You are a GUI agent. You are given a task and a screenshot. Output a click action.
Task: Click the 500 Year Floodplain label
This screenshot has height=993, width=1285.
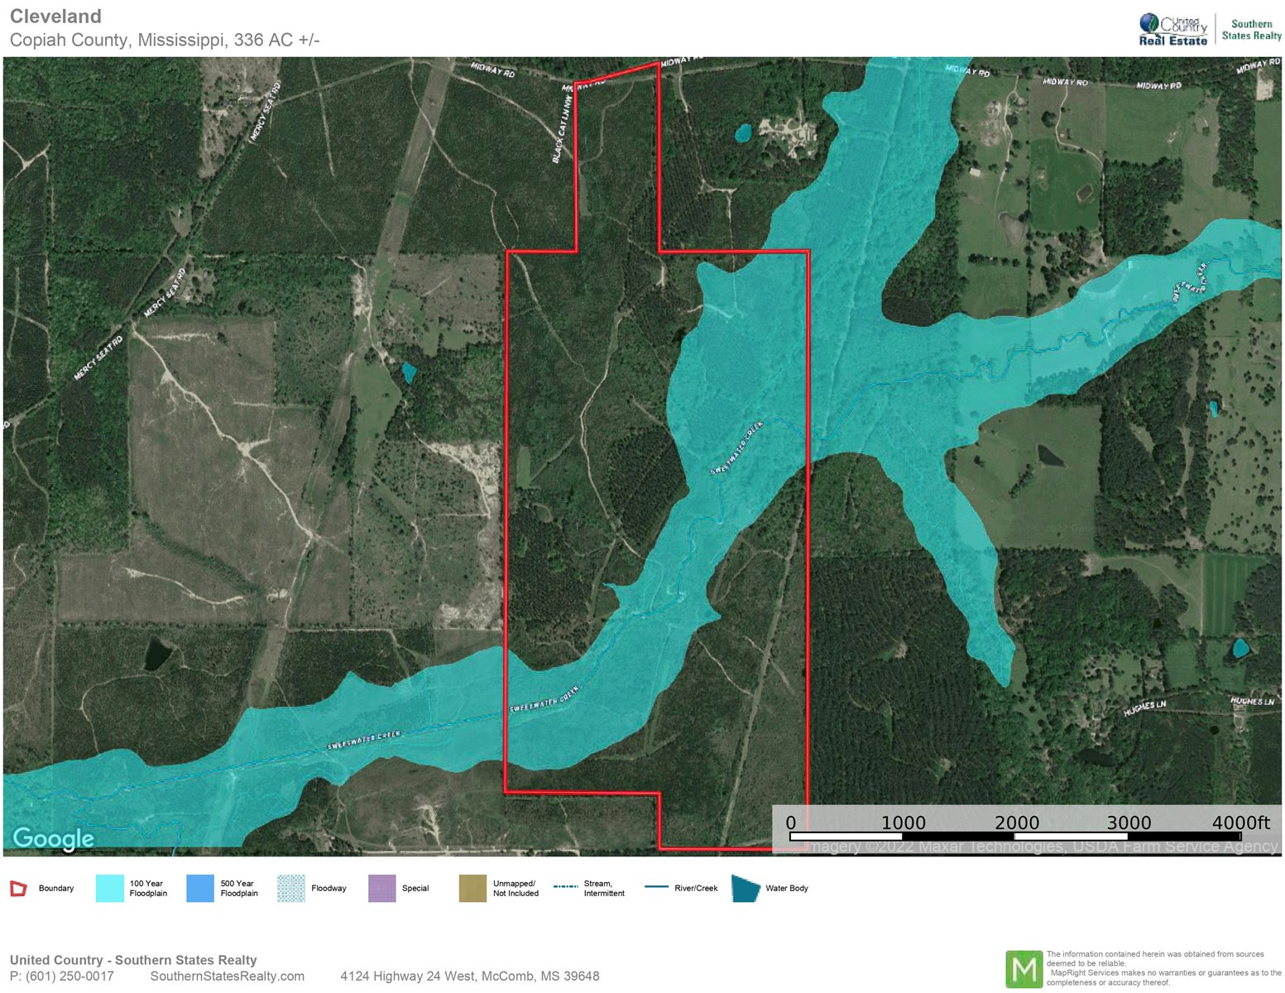coord(239,889)
